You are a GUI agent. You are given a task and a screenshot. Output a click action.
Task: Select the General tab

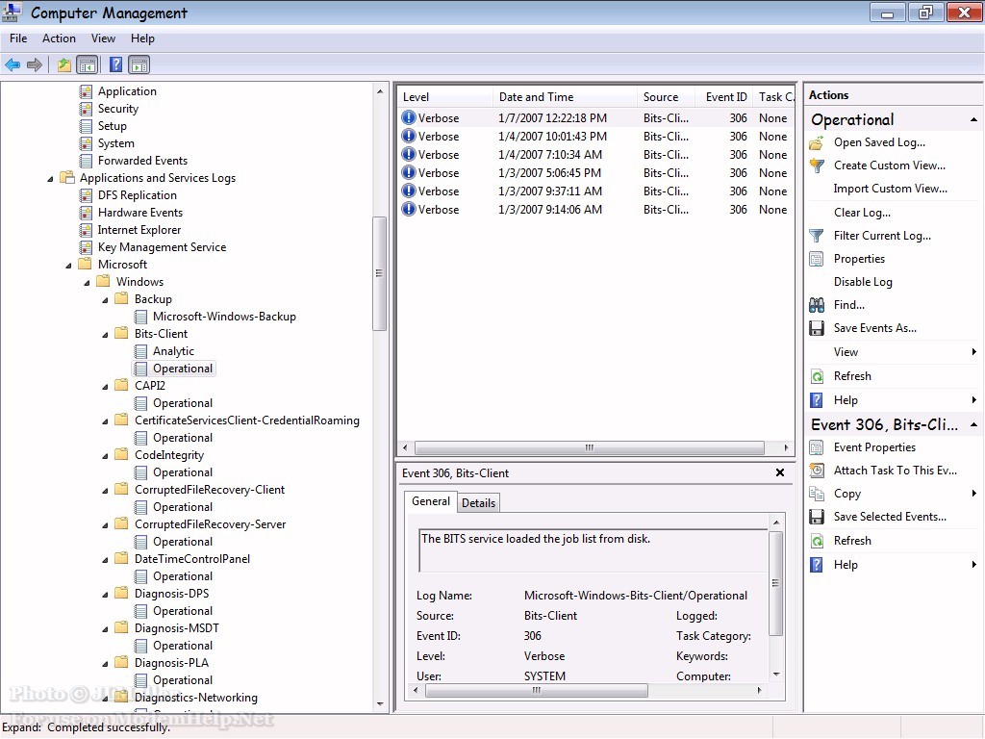(431, 500)
